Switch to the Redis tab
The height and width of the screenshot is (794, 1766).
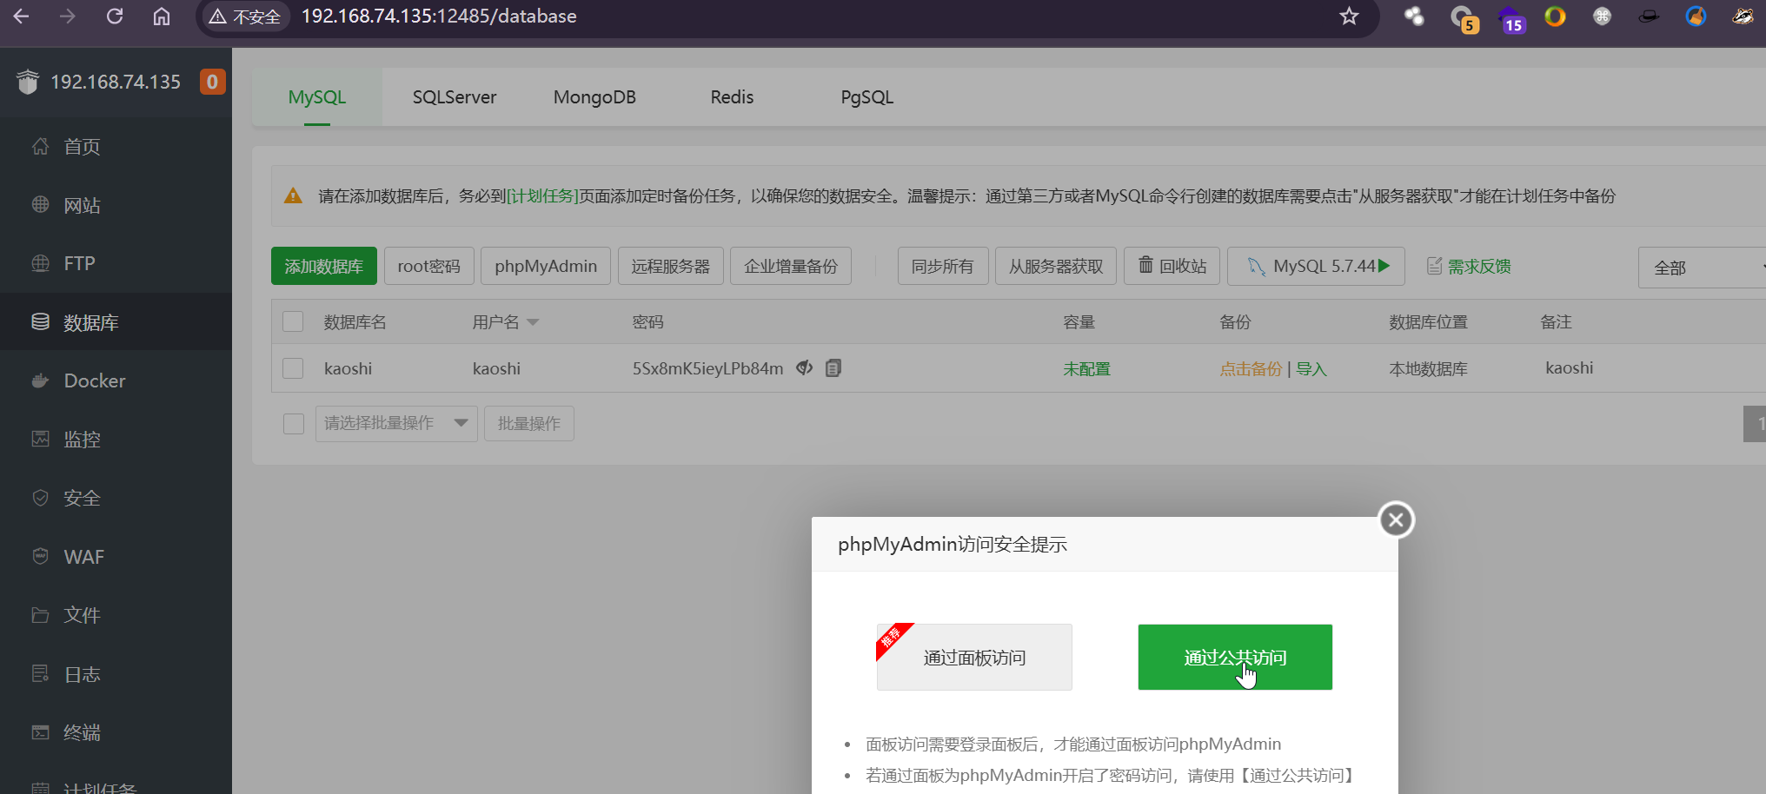[732, 97]
